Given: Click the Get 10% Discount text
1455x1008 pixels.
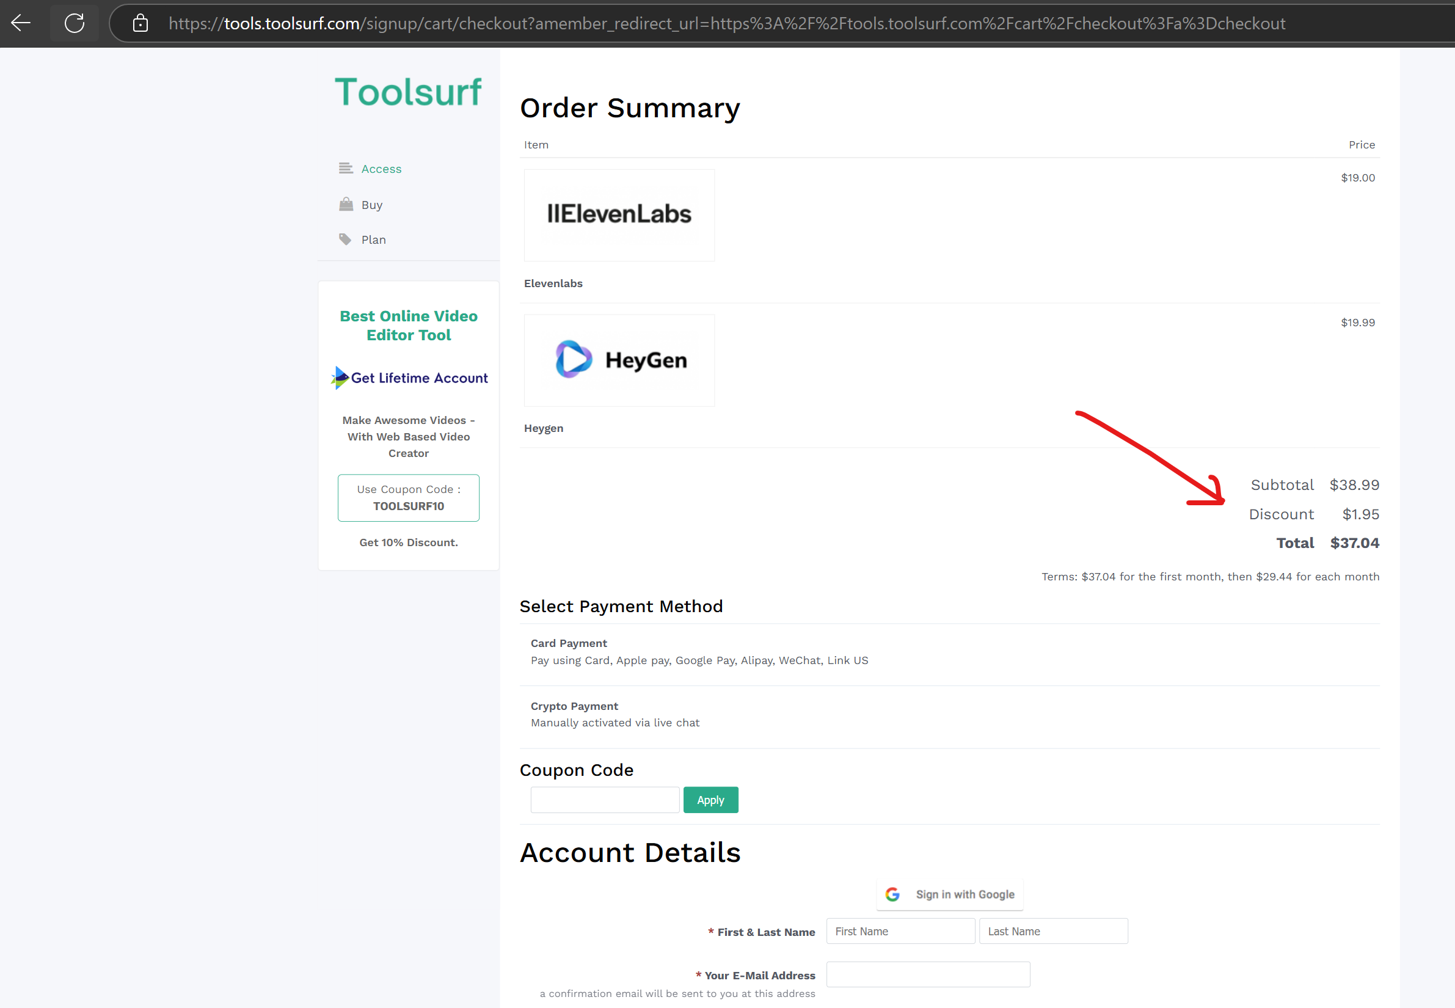Looking at the screenshot, I should pyautogui.click(x=409, y=542).
